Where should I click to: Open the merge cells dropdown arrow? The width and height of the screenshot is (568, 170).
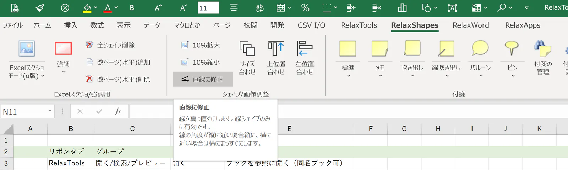click(290, 8)
